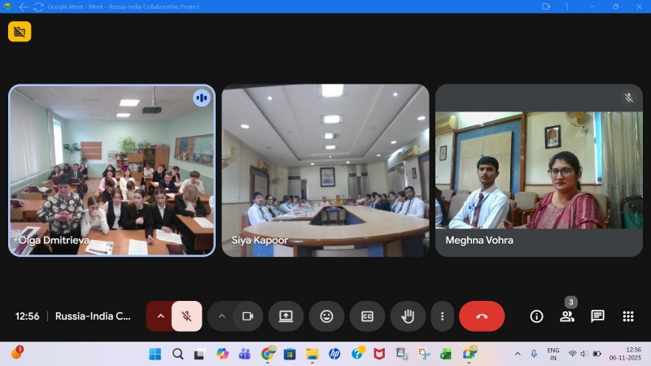Open the Windows Start menu

[155, 354]
